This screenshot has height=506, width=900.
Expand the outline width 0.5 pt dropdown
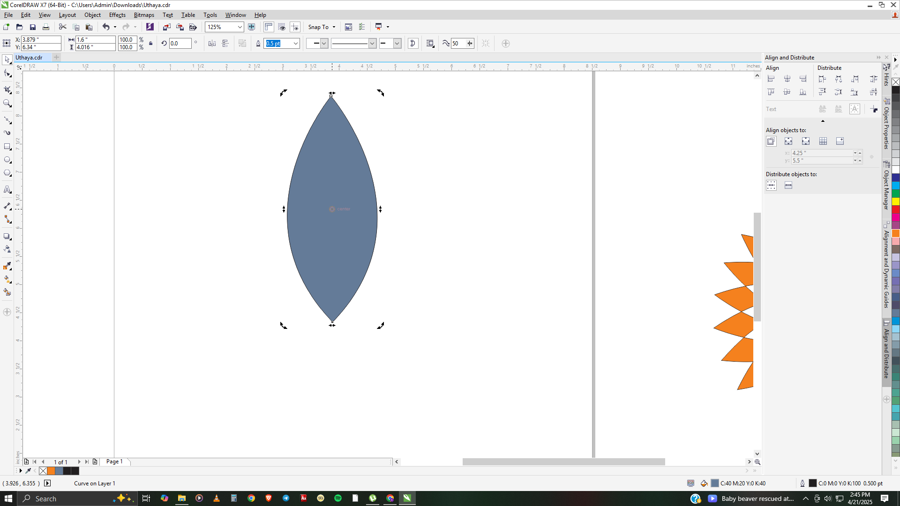click(x=295, y=44)
